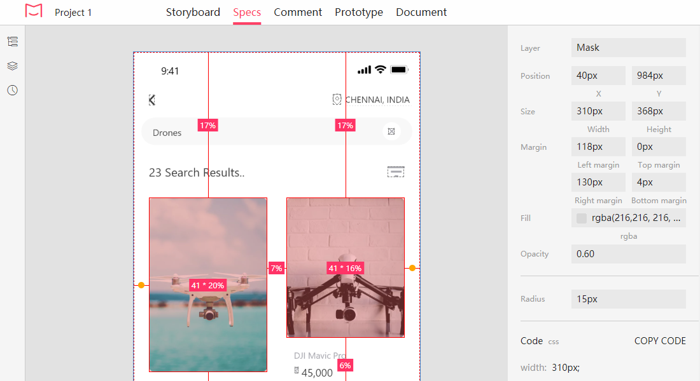Switch to the Storyboard tab
700x381 pixels.
pyautogui.click(x=193, y=12)
